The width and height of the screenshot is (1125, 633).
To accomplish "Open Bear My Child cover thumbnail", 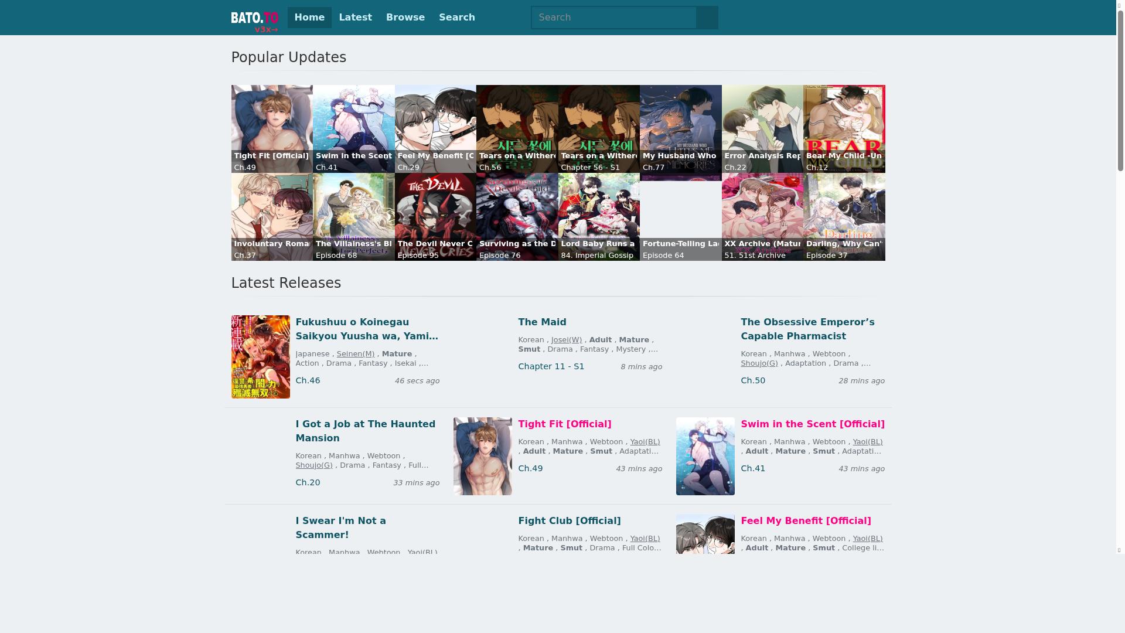I will coord(844,120).
